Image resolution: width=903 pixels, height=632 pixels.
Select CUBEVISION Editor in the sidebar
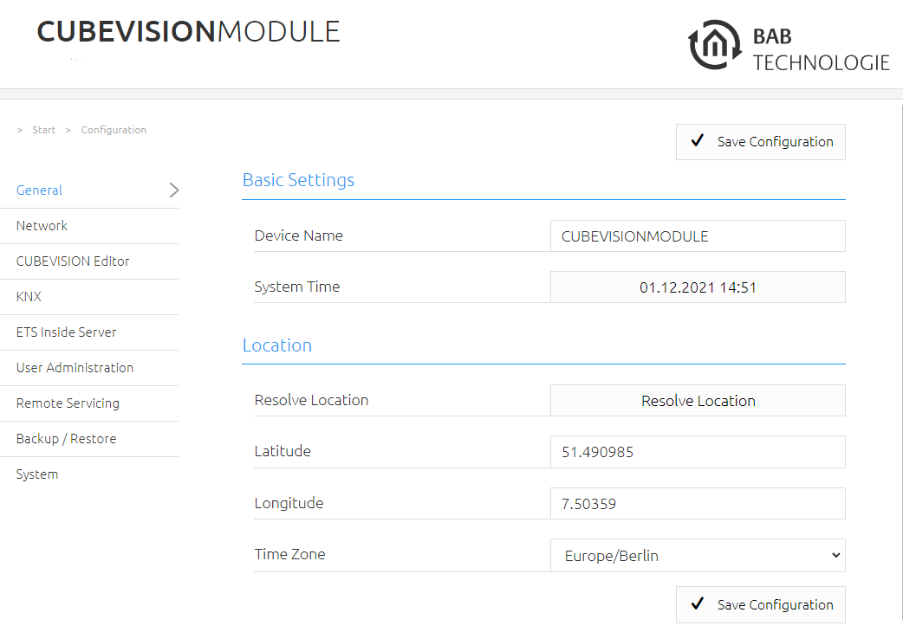[73, 261]
